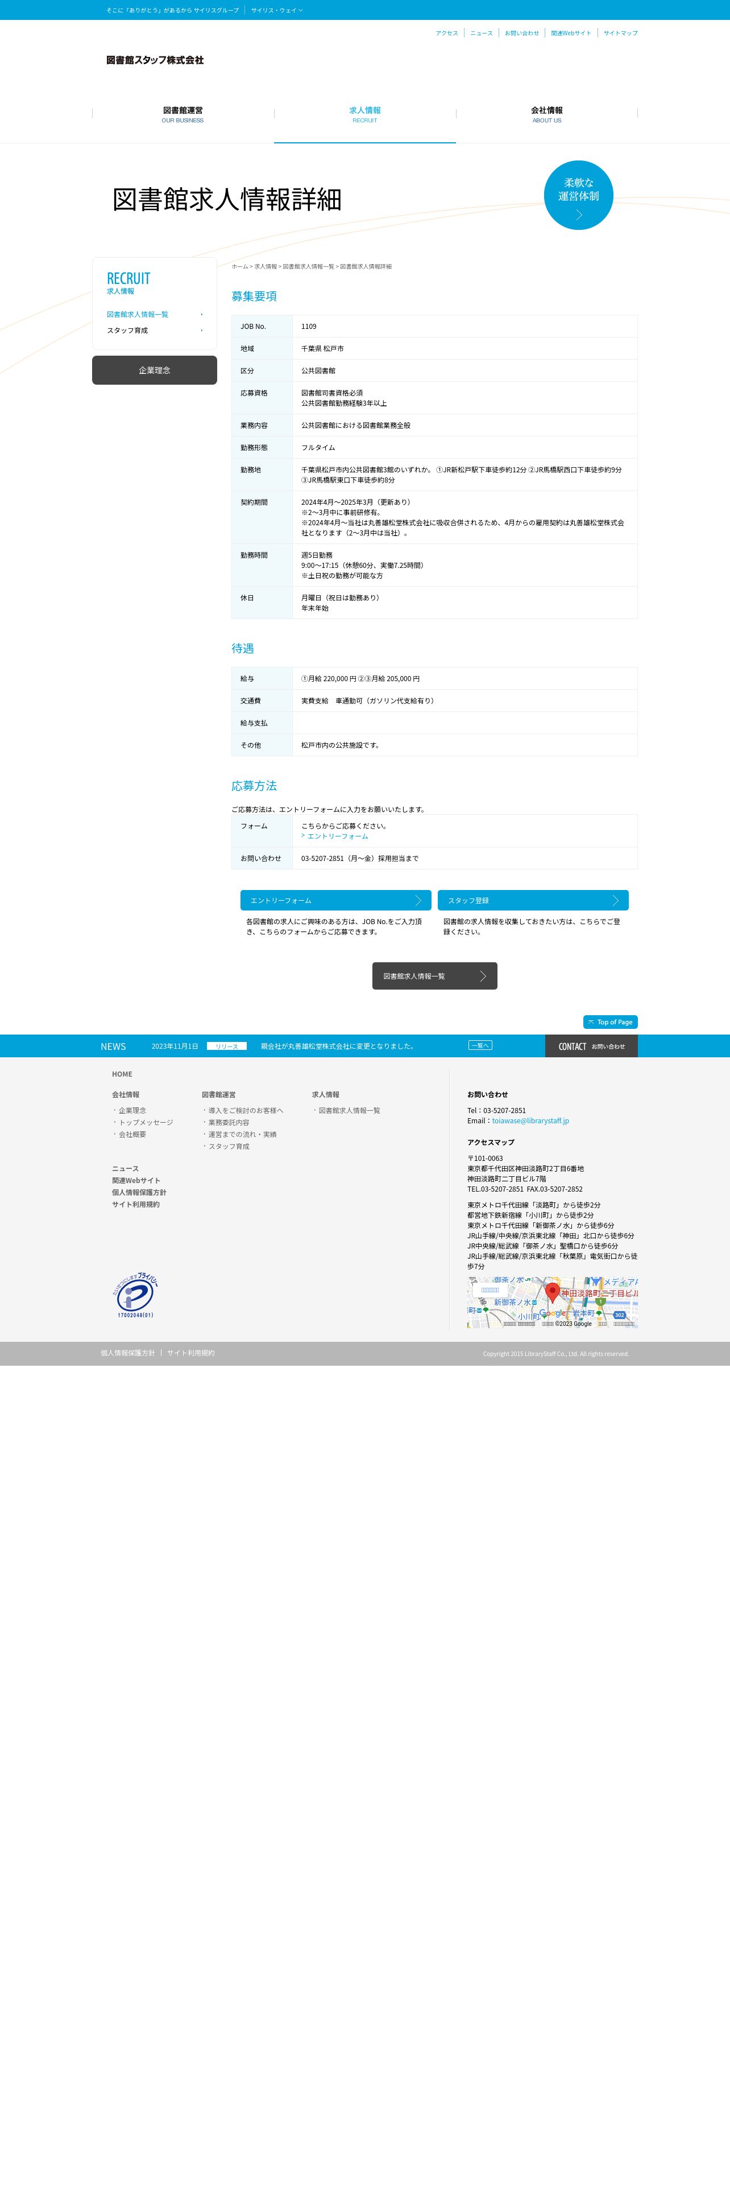Viewport: 730px width, 2192px height.
Task: Click the 一覧へ button in NEWS bar
Action: 480,1045
